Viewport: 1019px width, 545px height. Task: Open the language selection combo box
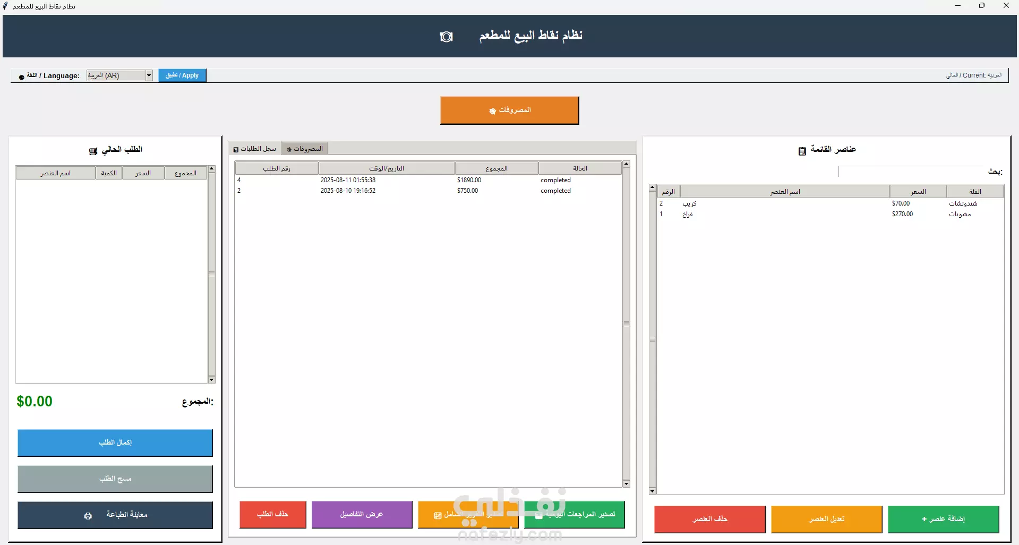(x=119, y=75)
